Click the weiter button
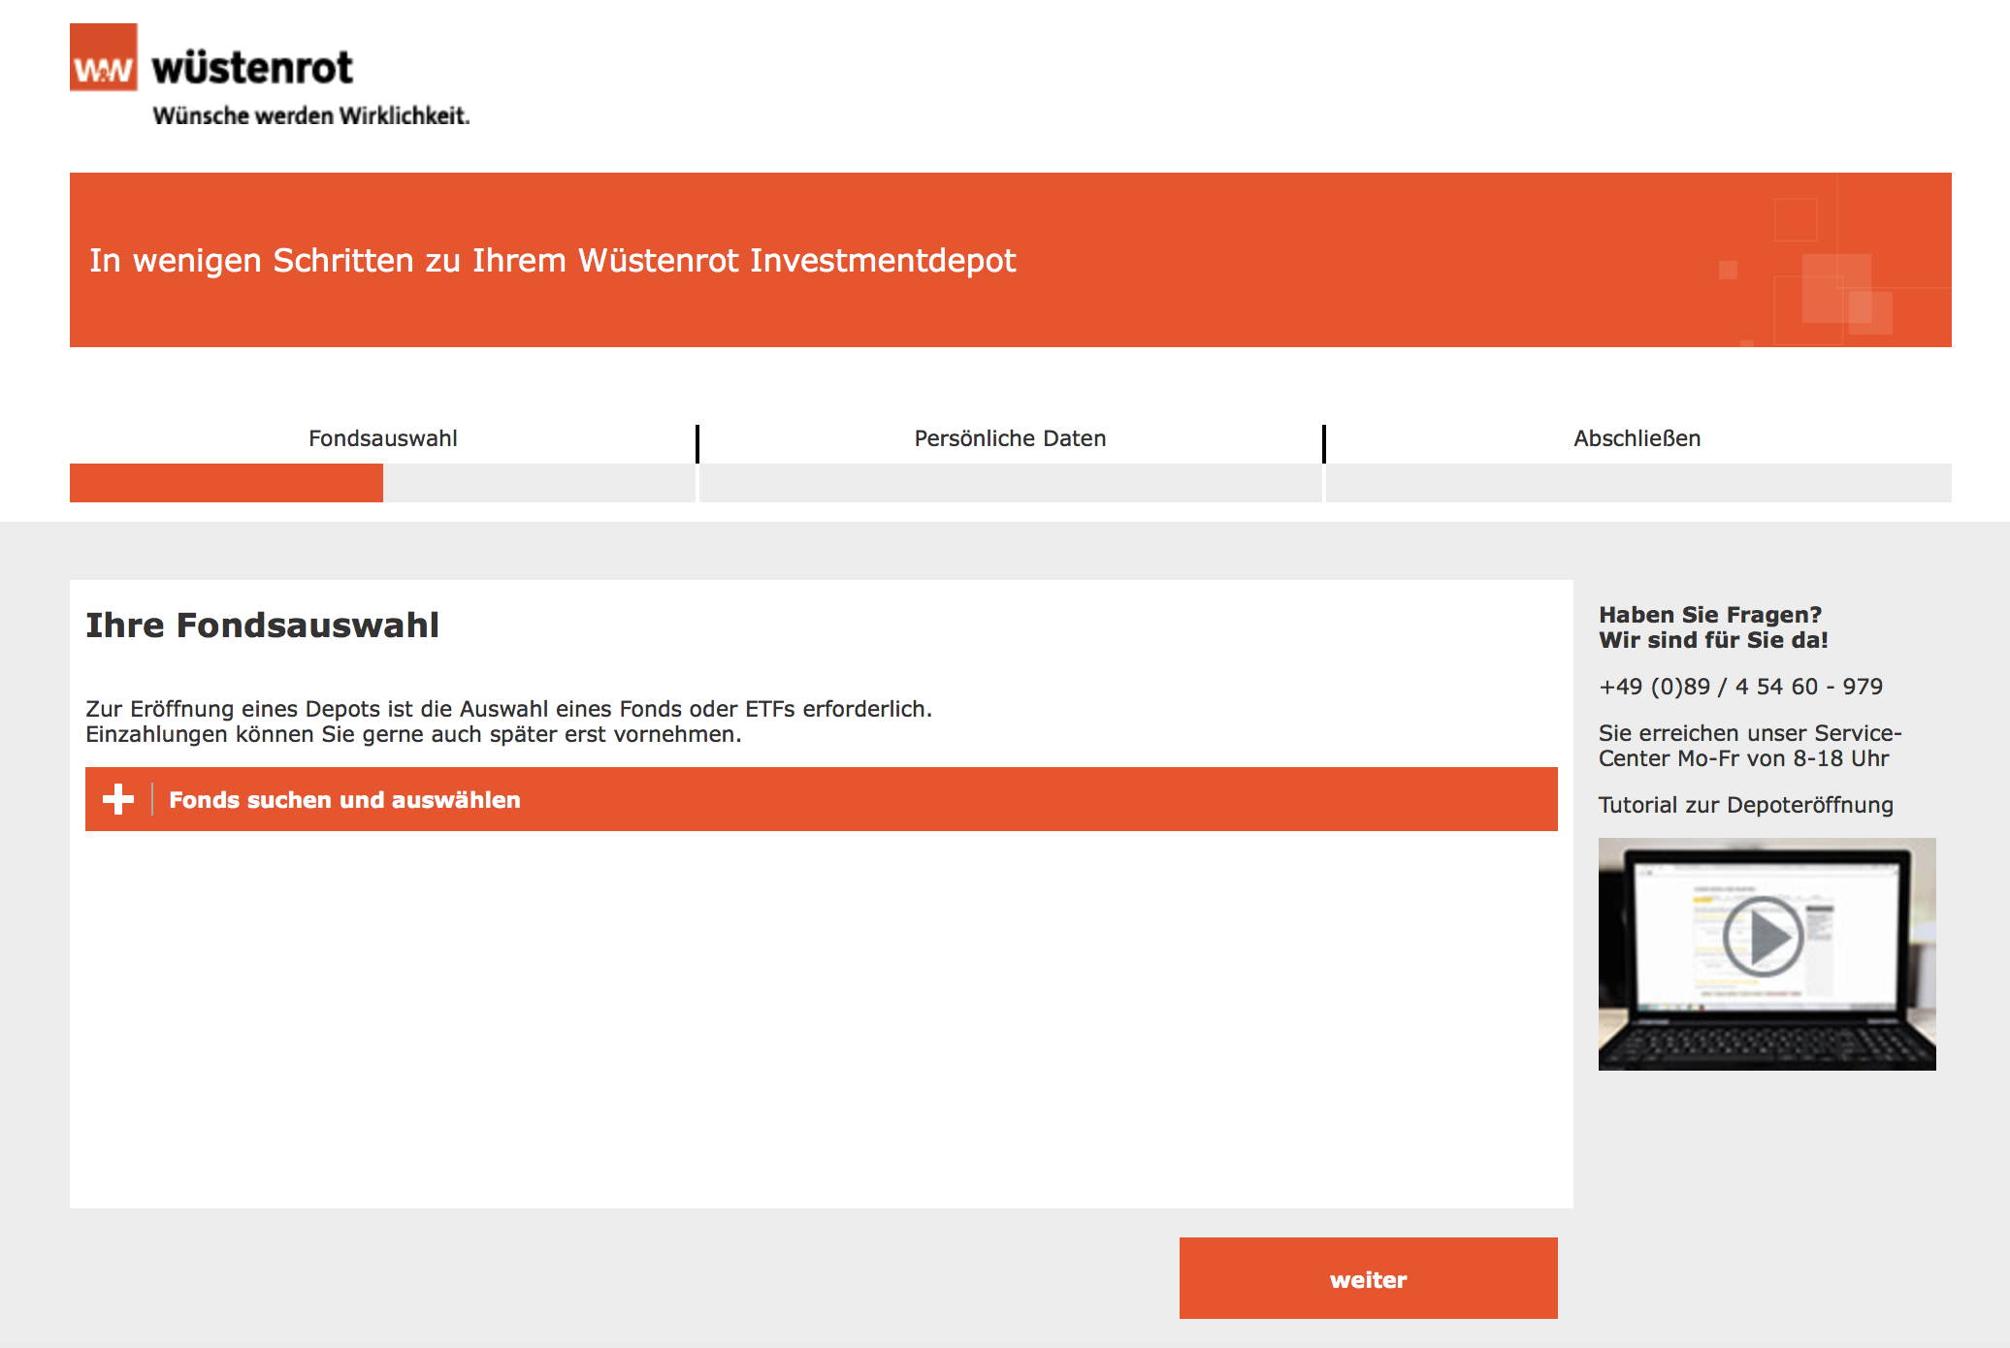Screen dimensions: 2010x1348 [1368, 1278]
